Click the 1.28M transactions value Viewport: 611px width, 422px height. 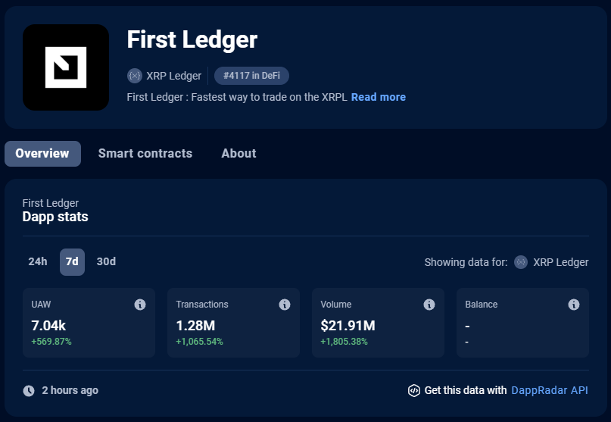(x=195, y=326)
